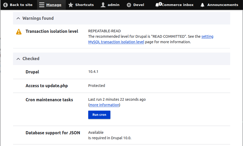
Task: Open the Back to site toolbar item
Action: coord(18,5)
